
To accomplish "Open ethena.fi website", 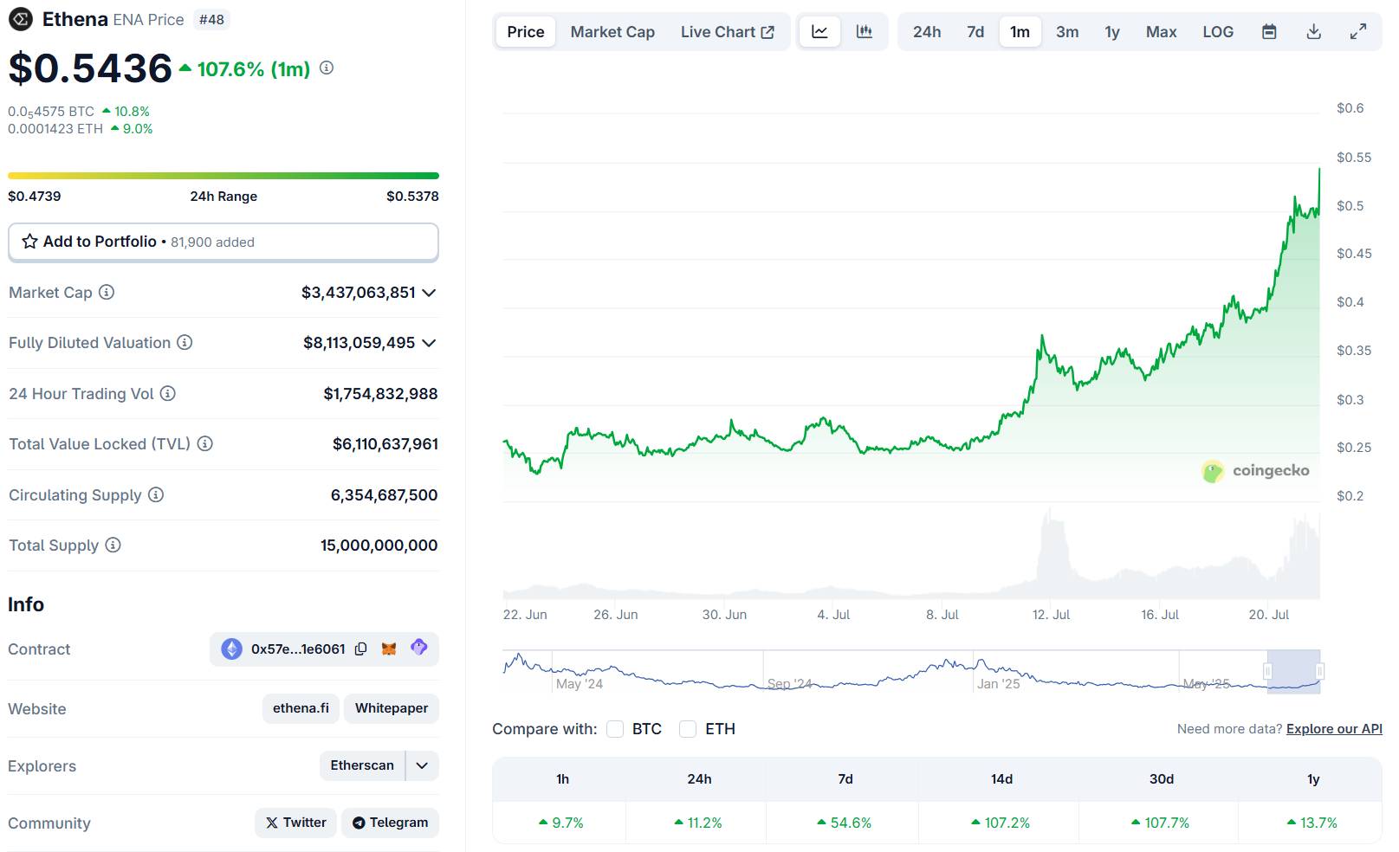I will coord(301,708).
